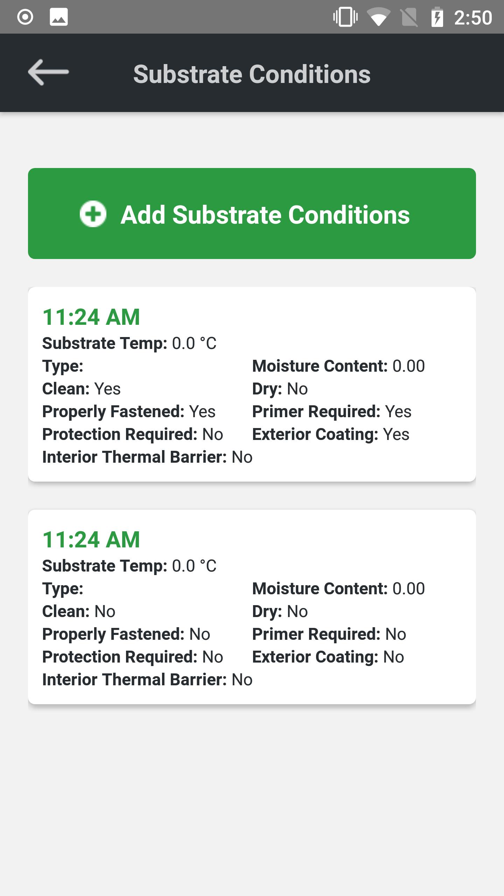Open the first 11:24 AM substrate entry
504x896 pixels.
252,384
